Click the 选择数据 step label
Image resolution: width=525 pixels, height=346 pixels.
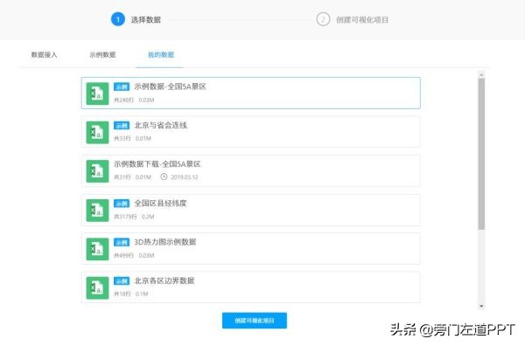click(145, 20)
